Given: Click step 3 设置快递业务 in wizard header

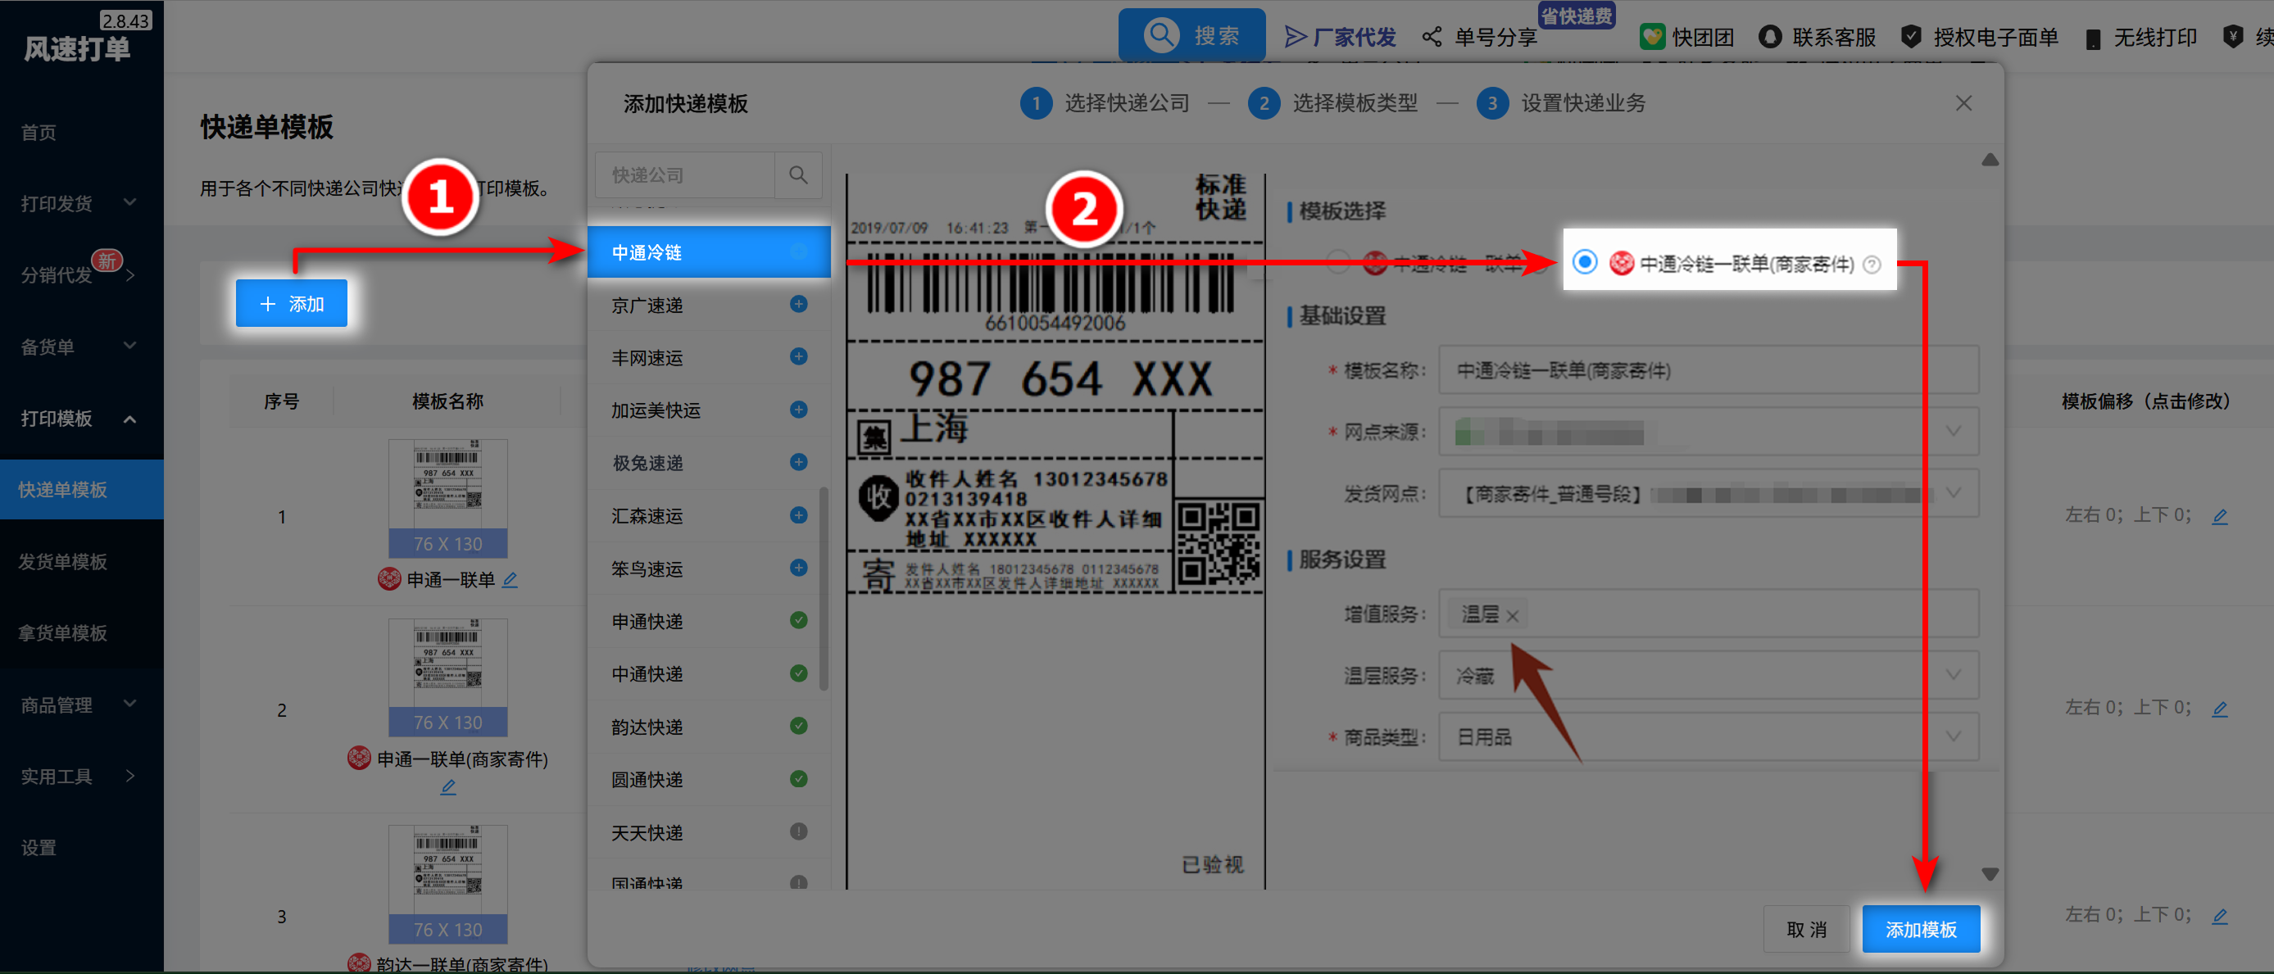Looking at the screenshot, I should click(x=1561, y=103).
